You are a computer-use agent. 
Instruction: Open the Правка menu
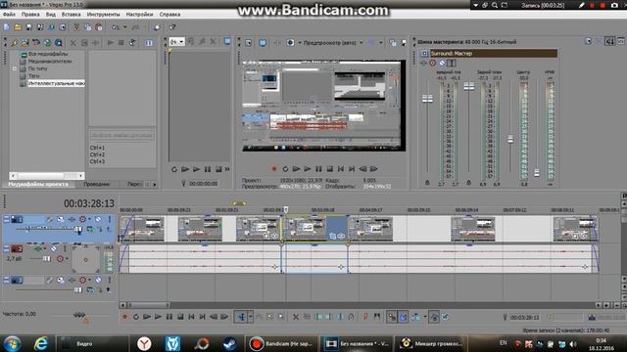click(30, 14)
